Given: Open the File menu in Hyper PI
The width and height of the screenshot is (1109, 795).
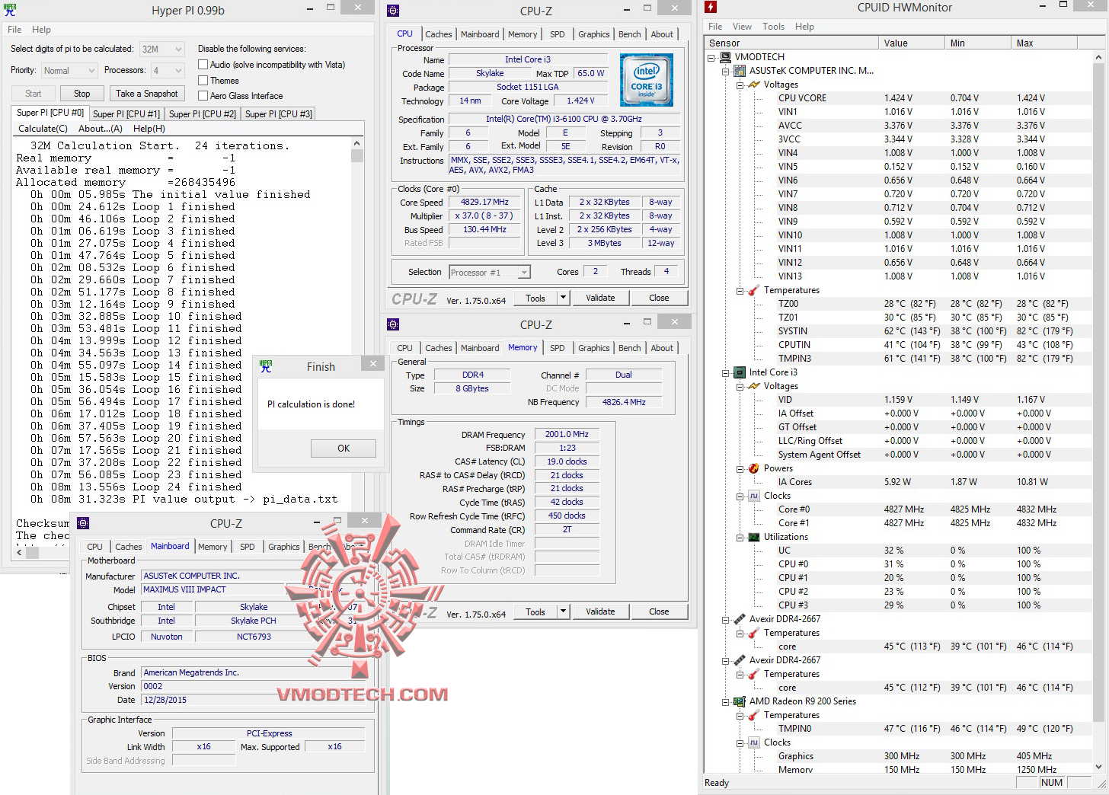Looking at the screenshot, I should [x=14, y=30].
